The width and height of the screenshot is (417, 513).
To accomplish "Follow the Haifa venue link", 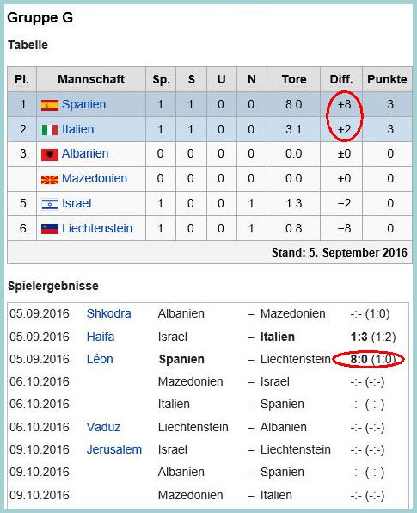I will coord(101,337).
